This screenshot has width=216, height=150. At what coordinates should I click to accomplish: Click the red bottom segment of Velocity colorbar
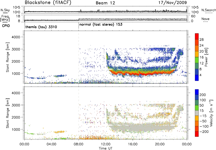pyautogui.click(x=197, y=134)
